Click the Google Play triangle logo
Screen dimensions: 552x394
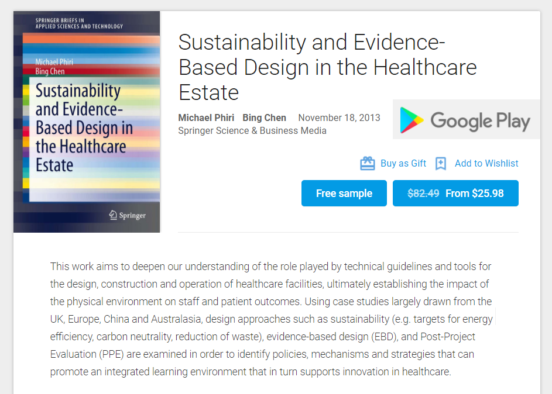tap(412, 120)
